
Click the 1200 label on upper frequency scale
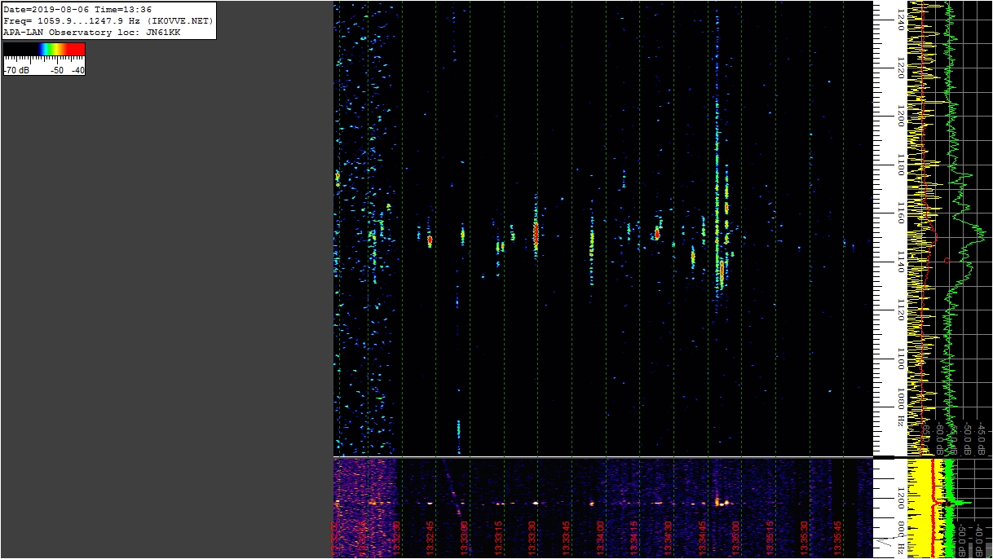901,115
